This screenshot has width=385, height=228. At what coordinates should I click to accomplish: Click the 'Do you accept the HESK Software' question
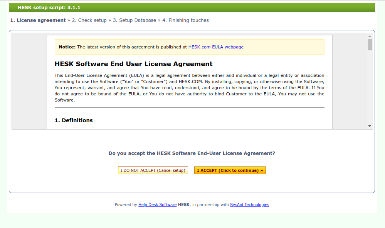(x=192, y=153)
